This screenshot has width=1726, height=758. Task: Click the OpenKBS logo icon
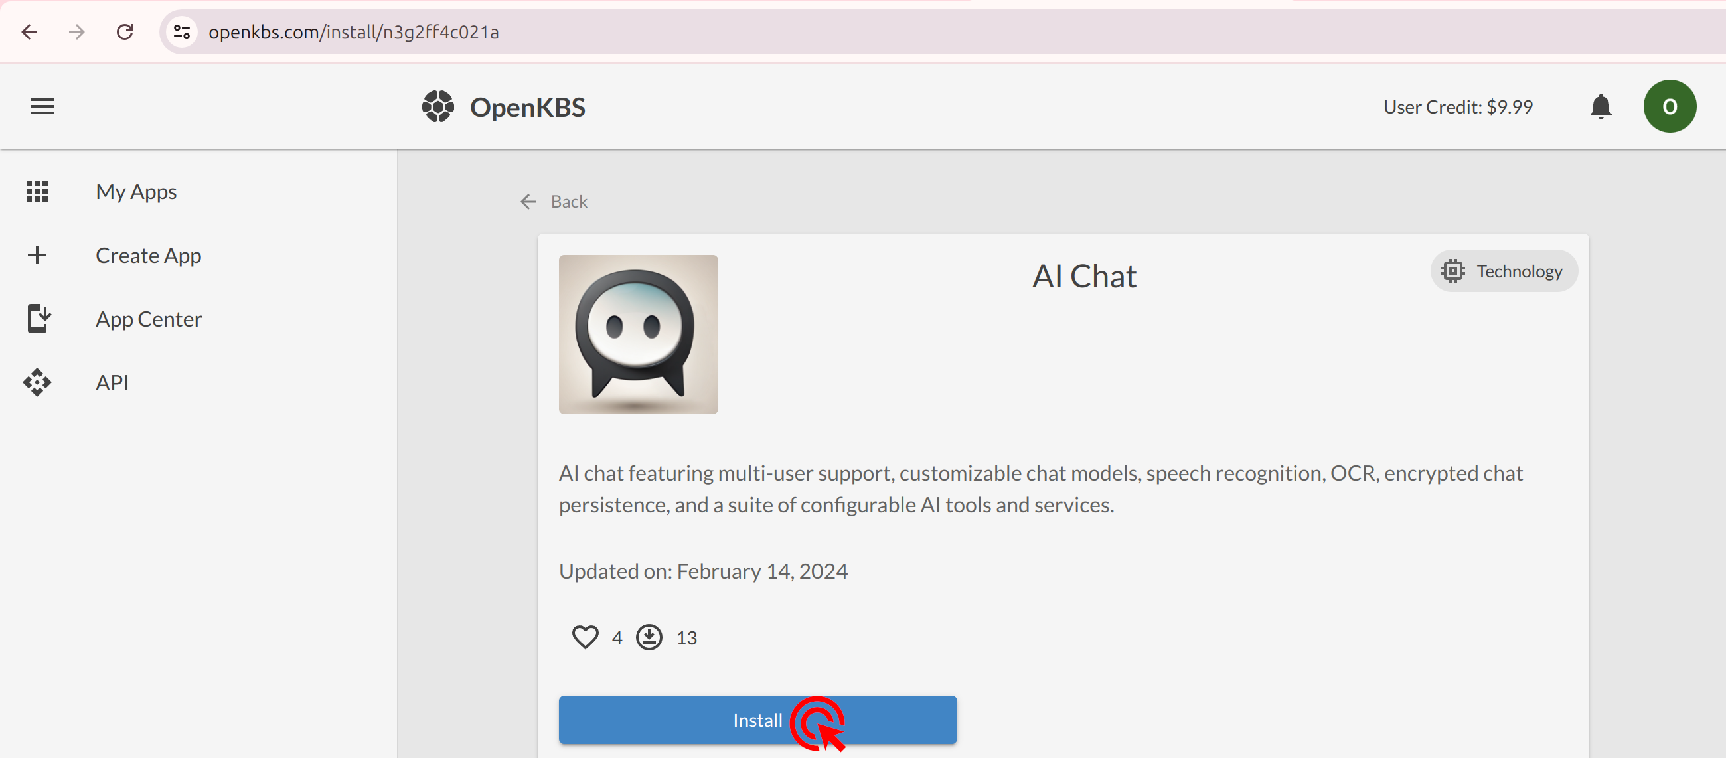coord(437,106)
